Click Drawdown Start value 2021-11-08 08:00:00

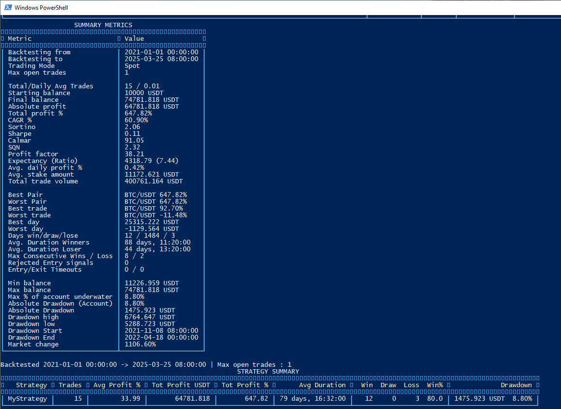(x=161, y=331)
